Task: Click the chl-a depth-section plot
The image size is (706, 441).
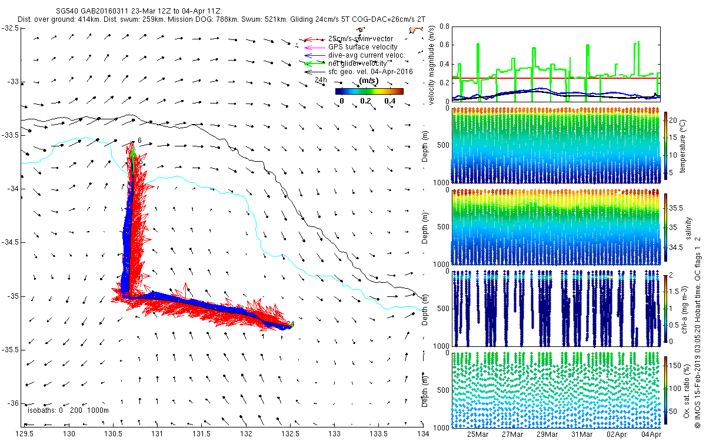Action: tap(556, 308)
